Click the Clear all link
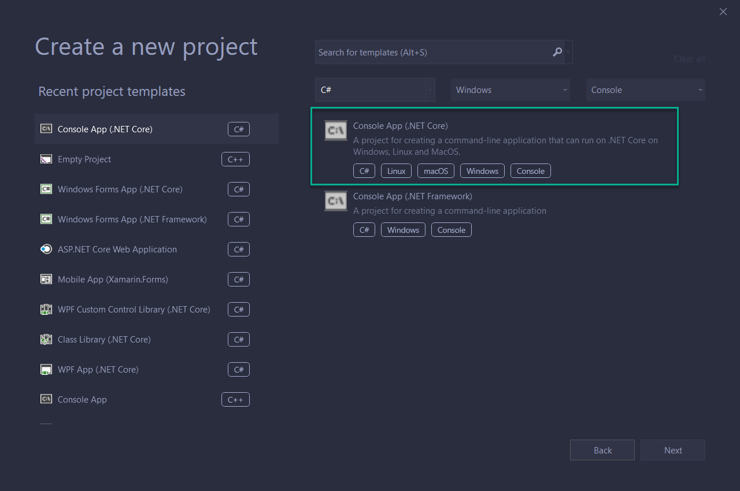 click(x=689, y=59)
